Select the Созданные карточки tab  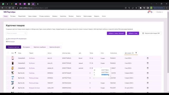point(13,47)
